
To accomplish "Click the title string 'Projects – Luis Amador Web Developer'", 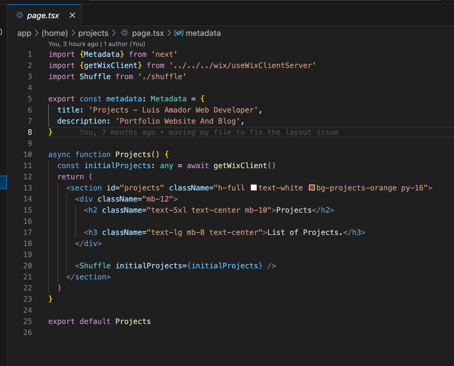I will pos(173,110).
